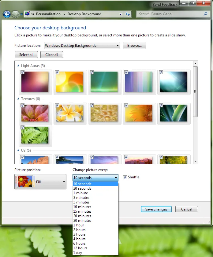Click the Select all button
This screenshot has height=257, width=213.
tap(26, 55)
